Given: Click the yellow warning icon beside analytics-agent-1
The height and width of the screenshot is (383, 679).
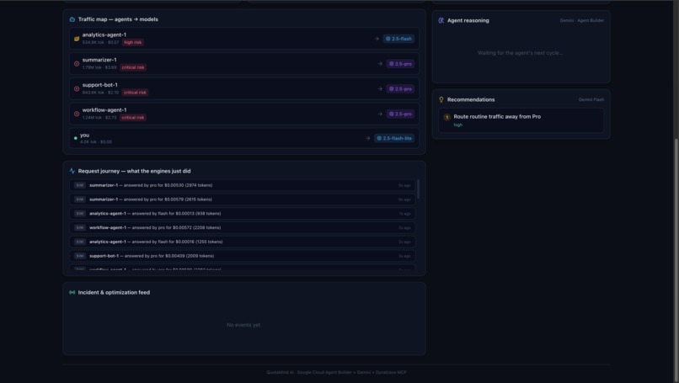Looking at the screenshot, I should pos(77,39).
